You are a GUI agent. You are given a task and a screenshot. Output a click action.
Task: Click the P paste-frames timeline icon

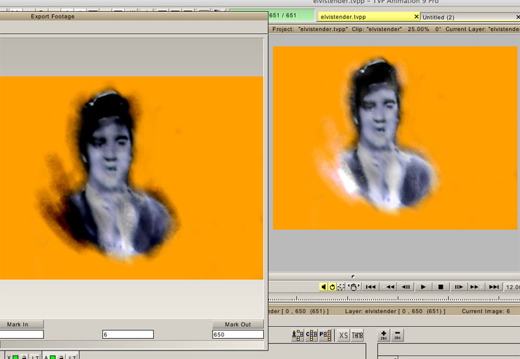(325, 335)
